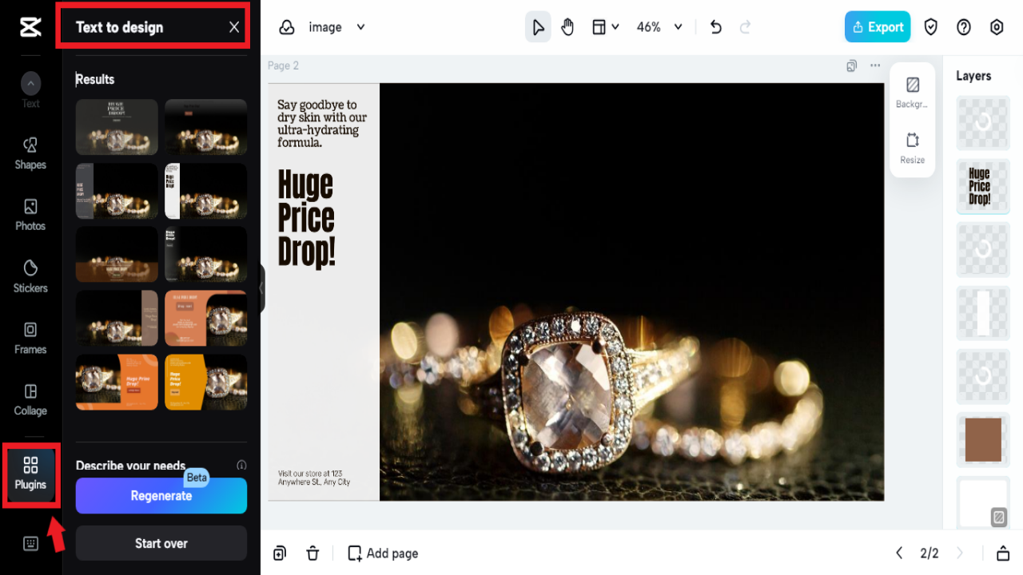Select the bottom background layer thumbnail
Image resolution: width=1023 pixels, height=575 pixels.
(x=983, y=502)
